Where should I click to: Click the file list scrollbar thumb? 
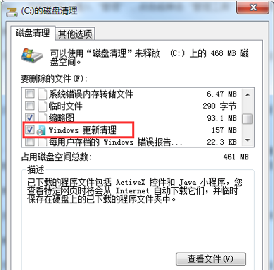tap(247, 119)
